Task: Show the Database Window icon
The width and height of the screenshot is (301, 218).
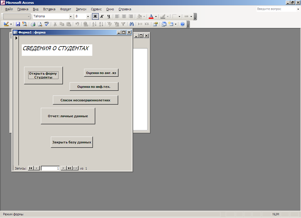Action: [164, 24]
